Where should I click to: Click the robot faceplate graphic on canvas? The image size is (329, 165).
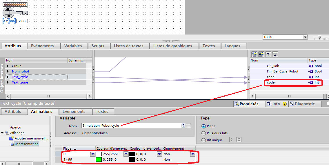(15, 13)
